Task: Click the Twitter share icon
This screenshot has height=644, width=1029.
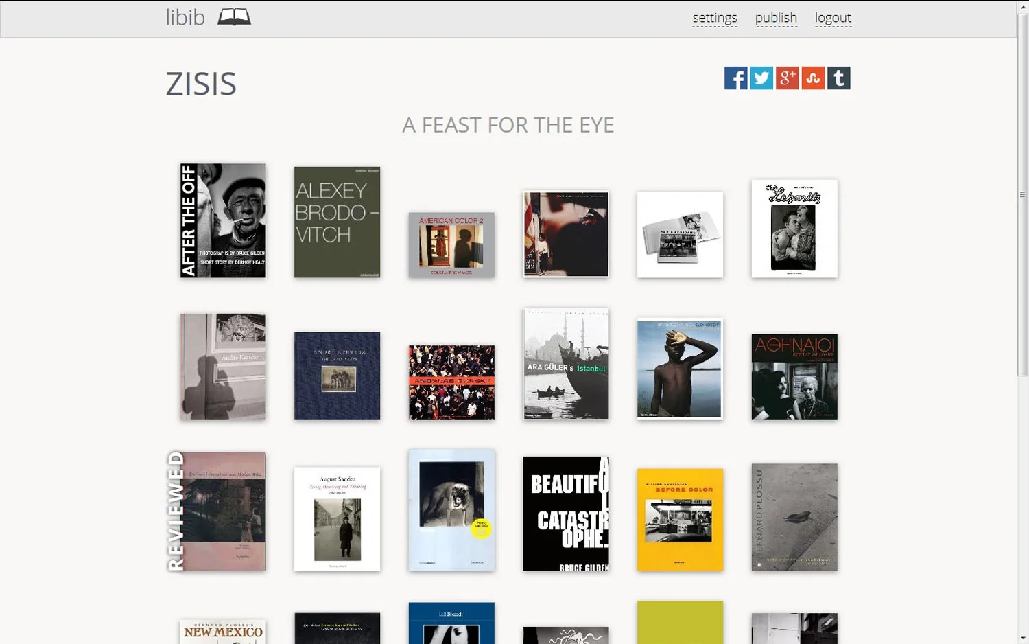Action: pyautogui.click(x=761, y=78)
